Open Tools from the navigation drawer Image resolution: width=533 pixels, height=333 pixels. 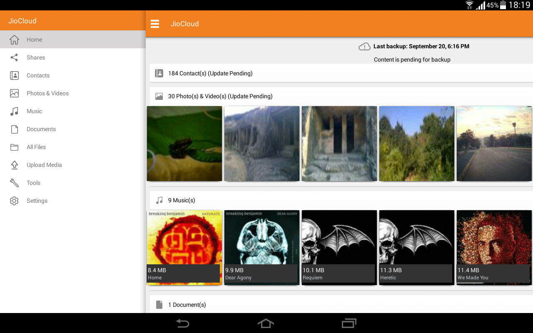(73, 183)
